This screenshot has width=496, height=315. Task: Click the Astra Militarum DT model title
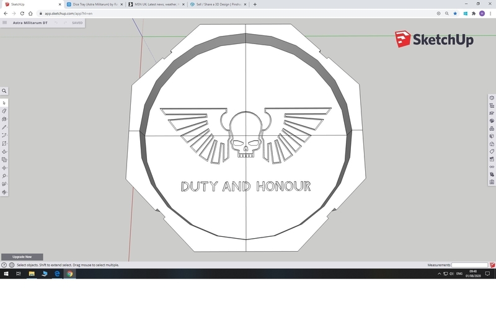coord(30,23)
